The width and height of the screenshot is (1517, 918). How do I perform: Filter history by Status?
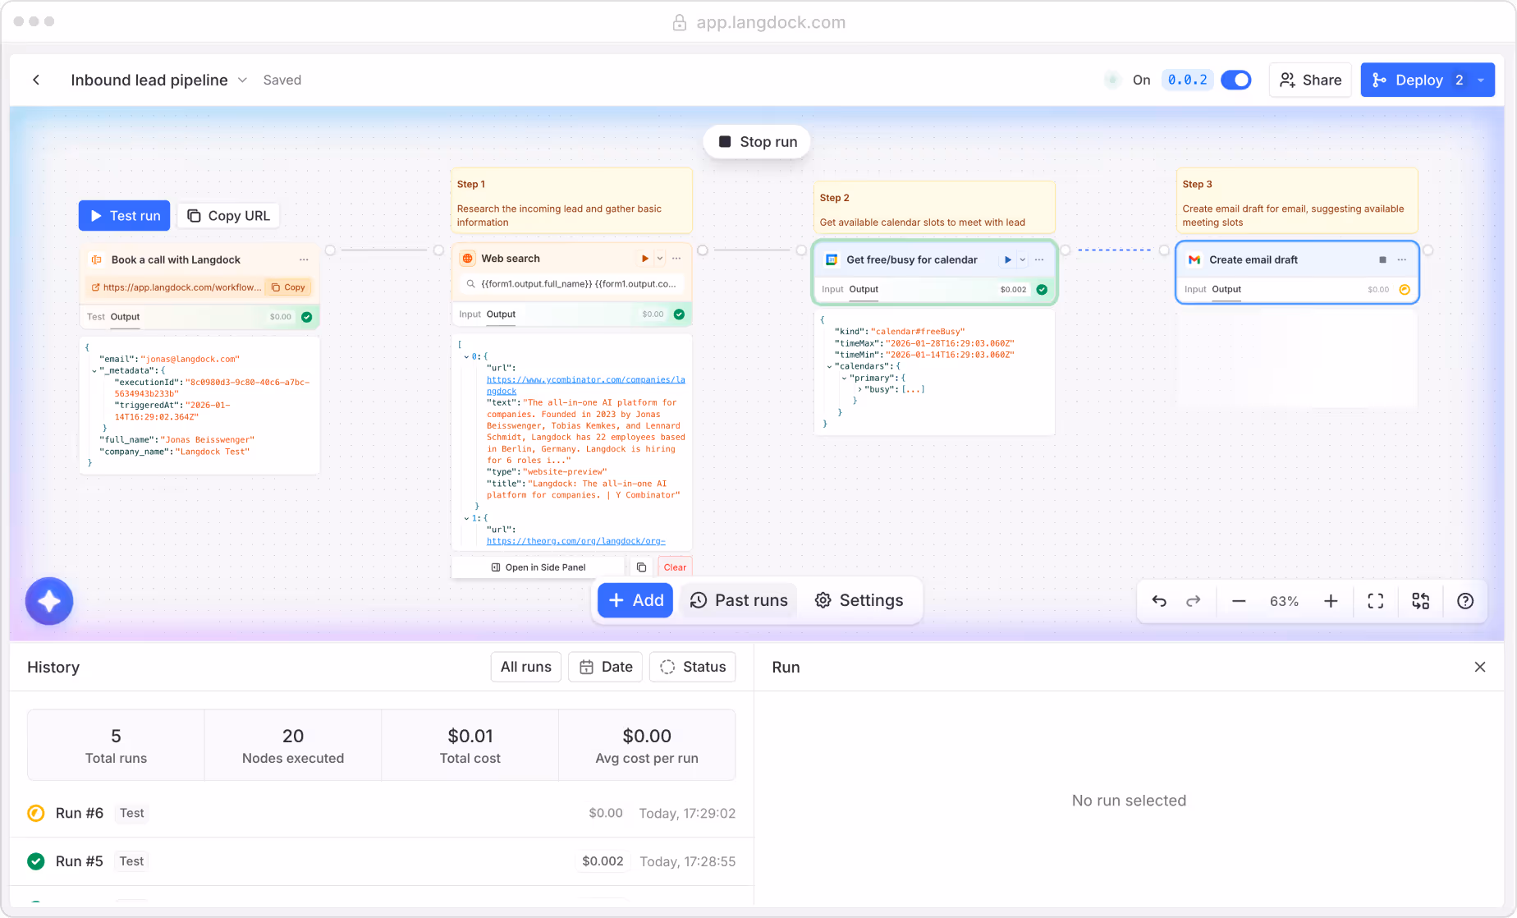point(693,667)
